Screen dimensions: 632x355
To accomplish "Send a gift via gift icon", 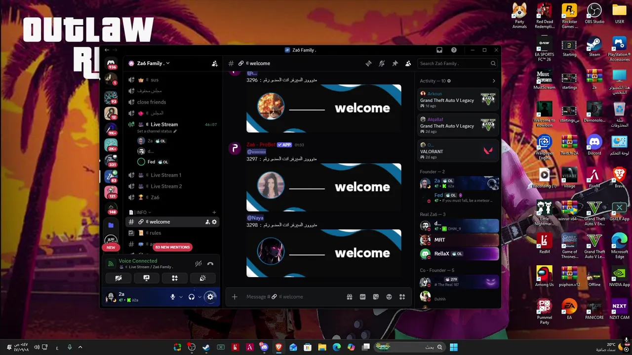I will [349, 297].
